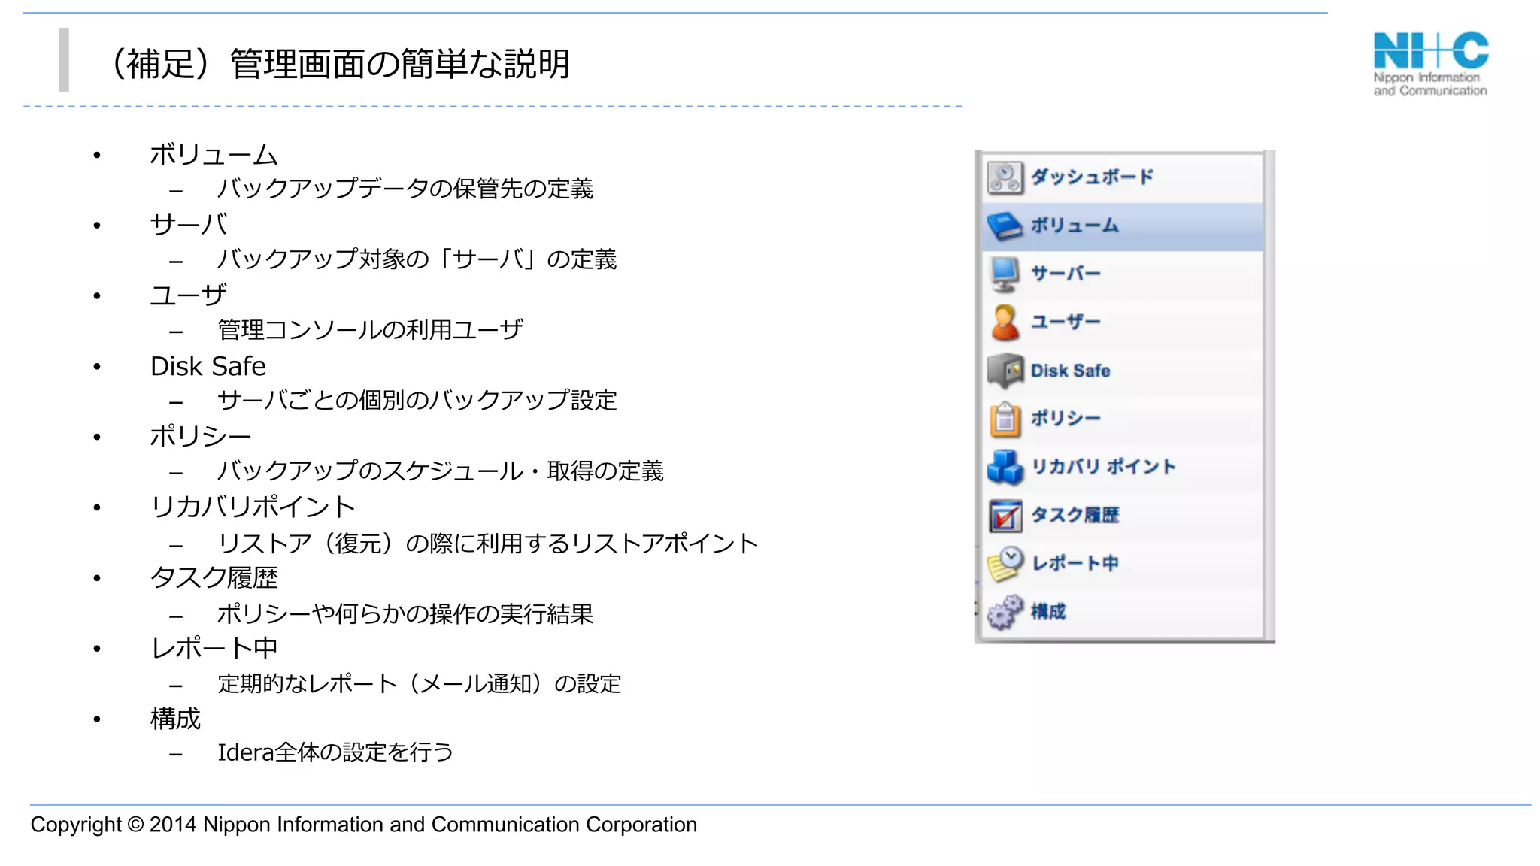Click text バックアップのスケジュール・取得の定義

441,471
